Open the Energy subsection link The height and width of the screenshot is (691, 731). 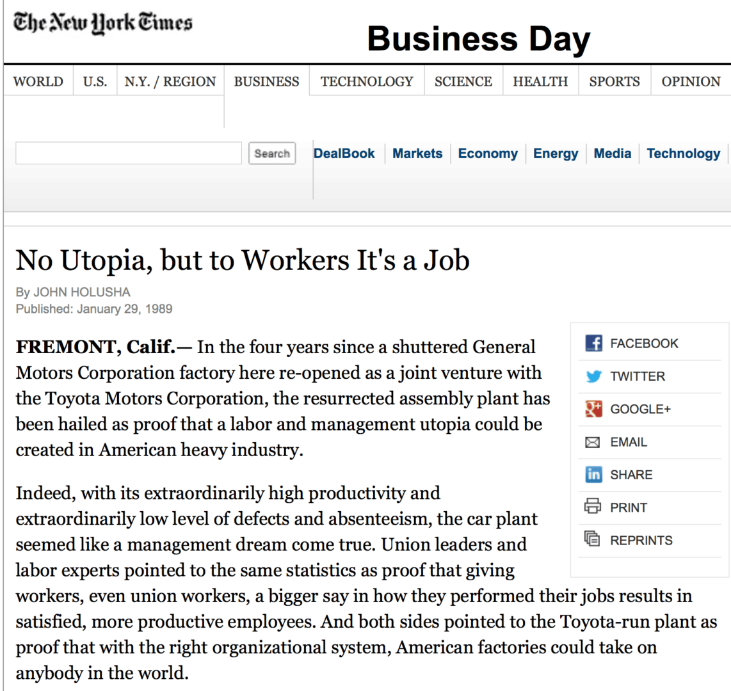point(556,154)
